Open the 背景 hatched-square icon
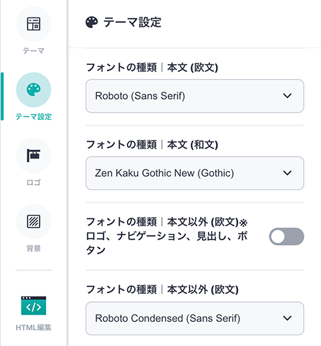Viewport: 321px width, 346px height. (x=33, y=222)
